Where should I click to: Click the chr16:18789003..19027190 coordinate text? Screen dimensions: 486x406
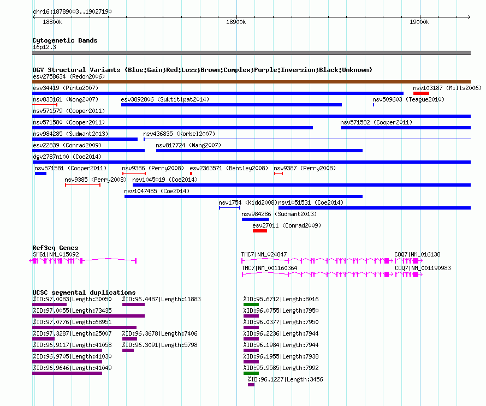tap(72, 11)
